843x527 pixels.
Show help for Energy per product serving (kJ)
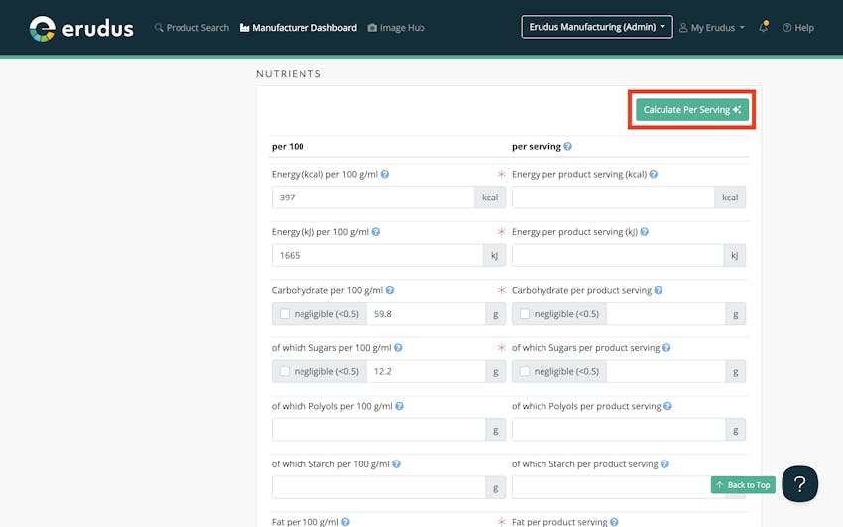point(644,232)
